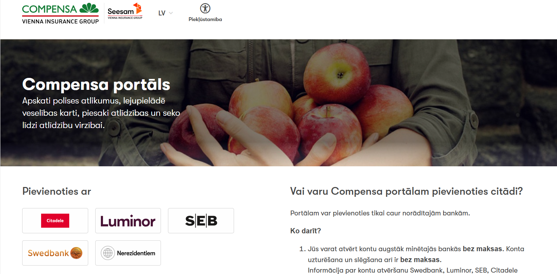
Task: Choose Luminor bank login
Action: pyautogui.click(x=128, y=221)
